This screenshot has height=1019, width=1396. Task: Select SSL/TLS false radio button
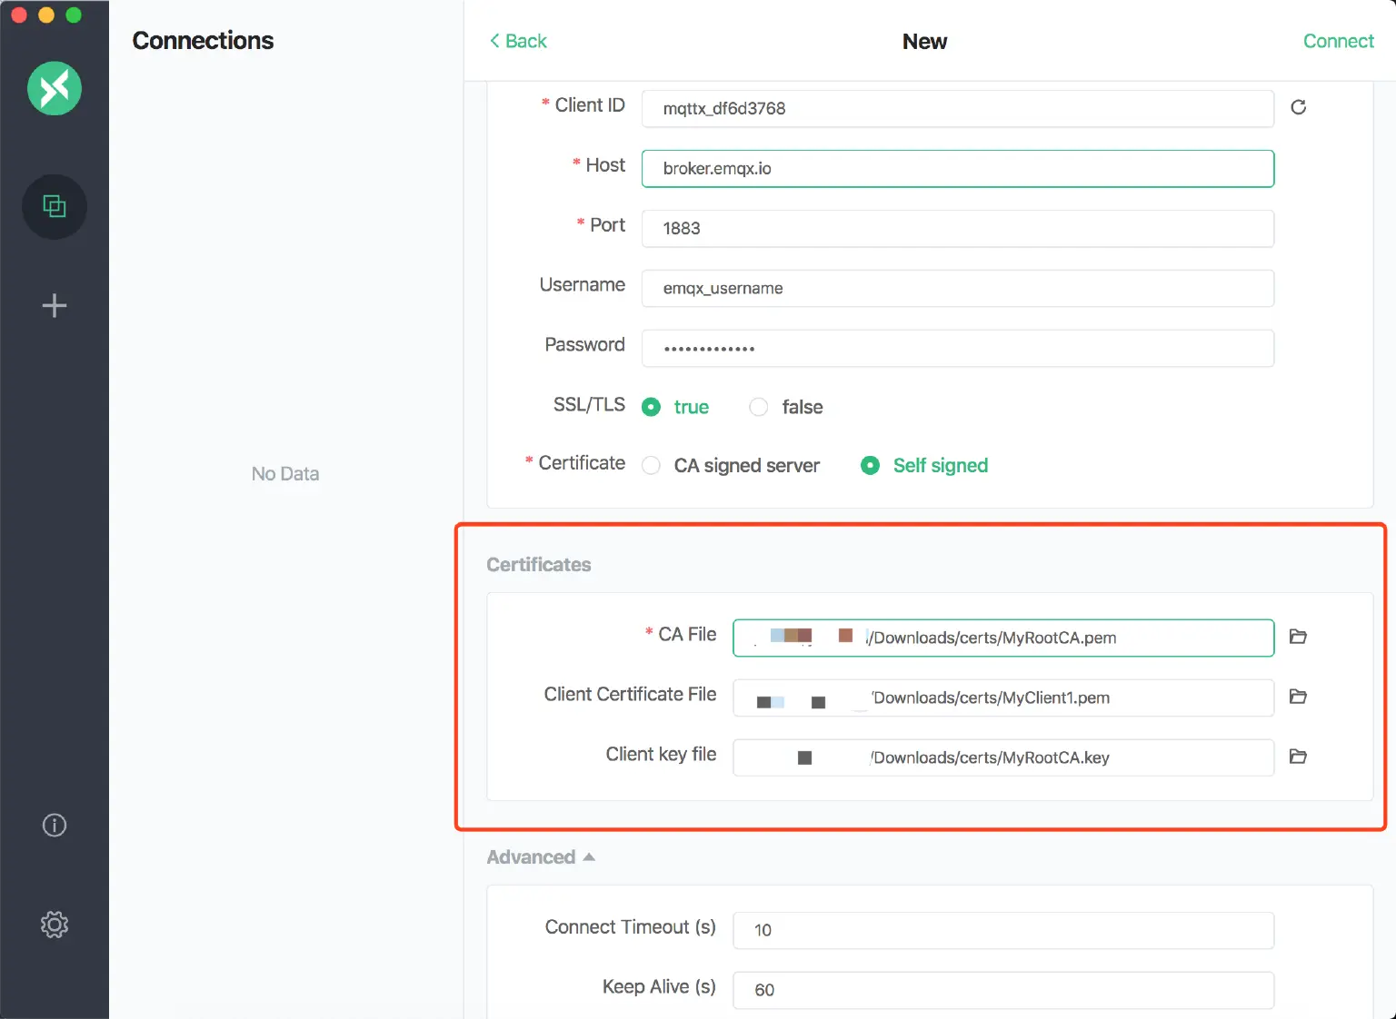(759, 407)
